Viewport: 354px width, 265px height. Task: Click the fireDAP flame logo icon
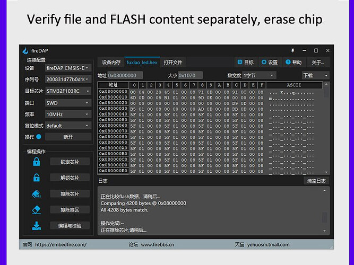point(25,51)
